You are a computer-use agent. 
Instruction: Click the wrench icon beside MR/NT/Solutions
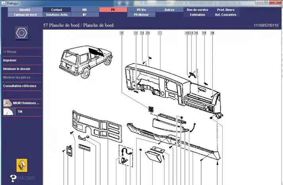(x=8, y=103)
